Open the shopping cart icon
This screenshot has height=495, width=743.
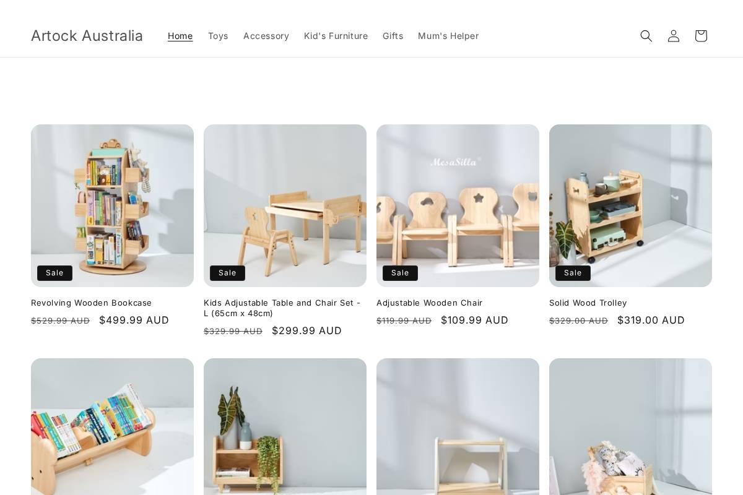coord(701,36)
